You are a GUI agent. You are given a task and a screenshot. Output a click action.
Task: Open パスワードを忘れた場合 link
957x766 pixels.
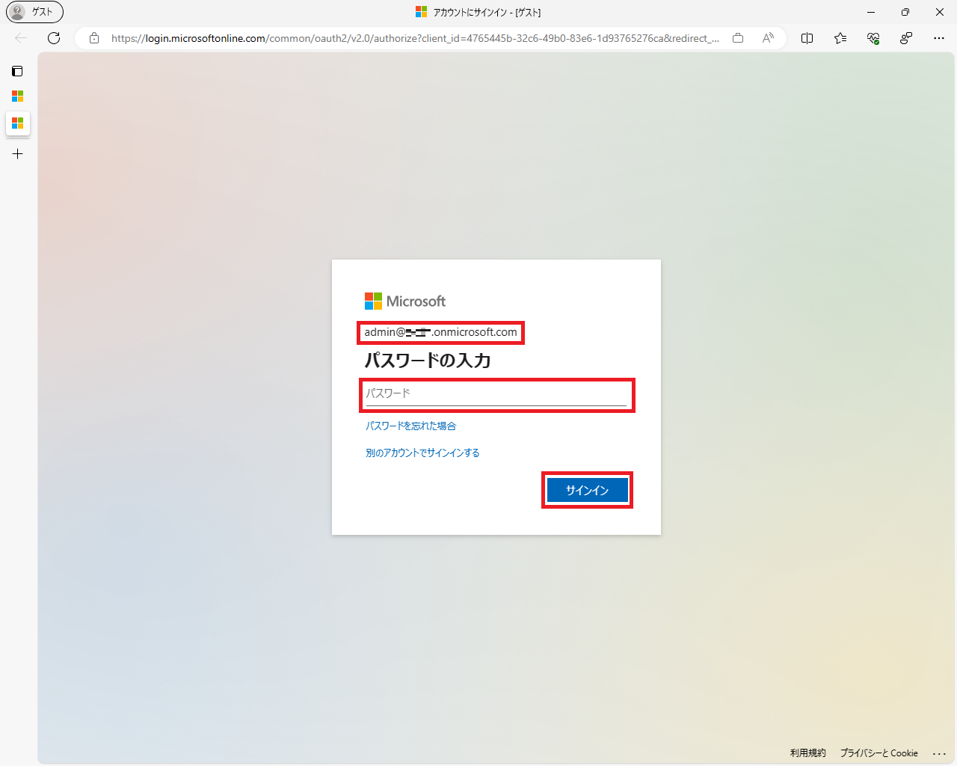point(410,426)
